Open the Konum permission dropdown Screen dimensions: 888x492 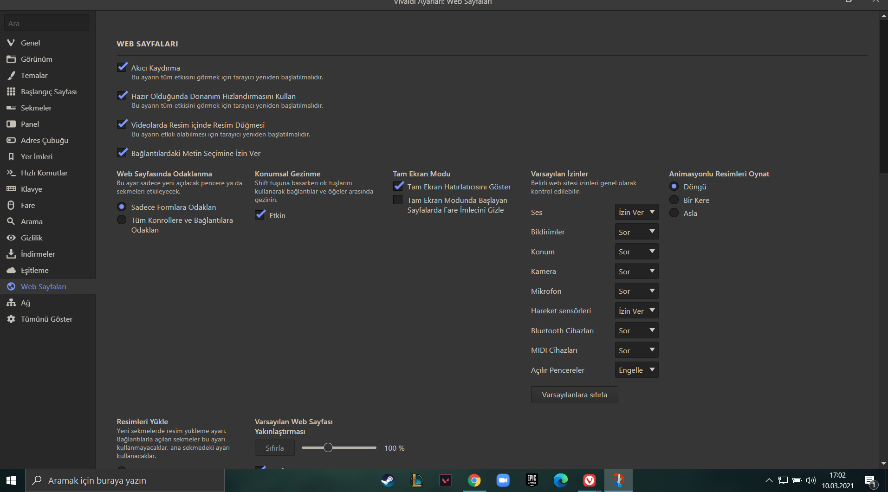tap(636, 252)
